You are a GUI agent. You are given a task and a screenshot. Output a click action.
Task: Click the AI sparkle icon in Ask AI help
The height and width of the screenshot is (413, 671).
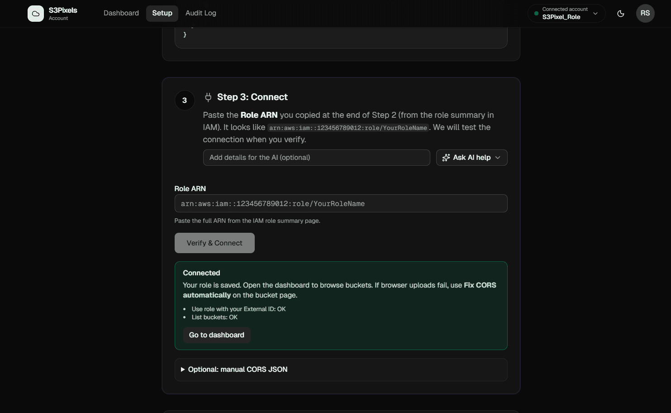click(446, 158)
